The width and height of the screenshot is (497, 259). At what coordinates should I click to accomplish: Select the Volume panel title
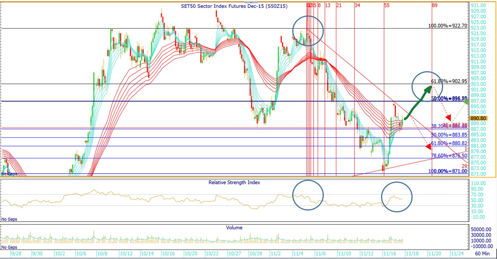(x=234, y=228)
